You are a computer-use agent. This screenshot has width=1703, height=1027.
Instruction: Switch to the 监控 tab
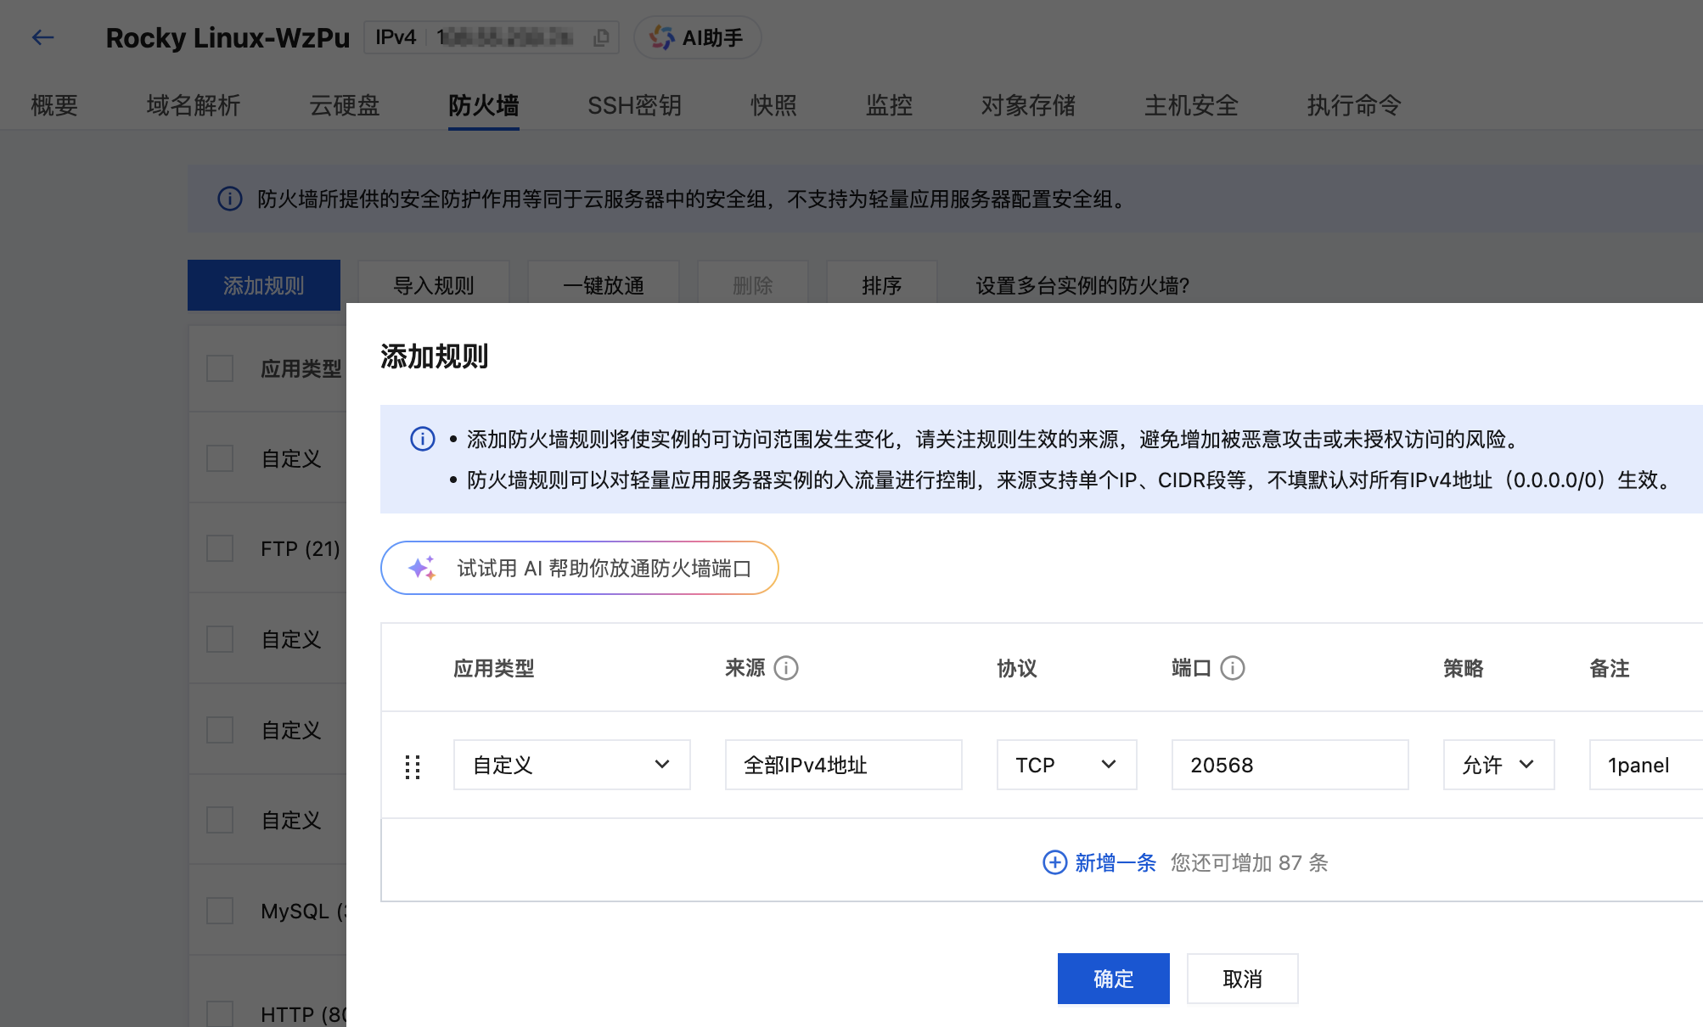click(888, 105)
